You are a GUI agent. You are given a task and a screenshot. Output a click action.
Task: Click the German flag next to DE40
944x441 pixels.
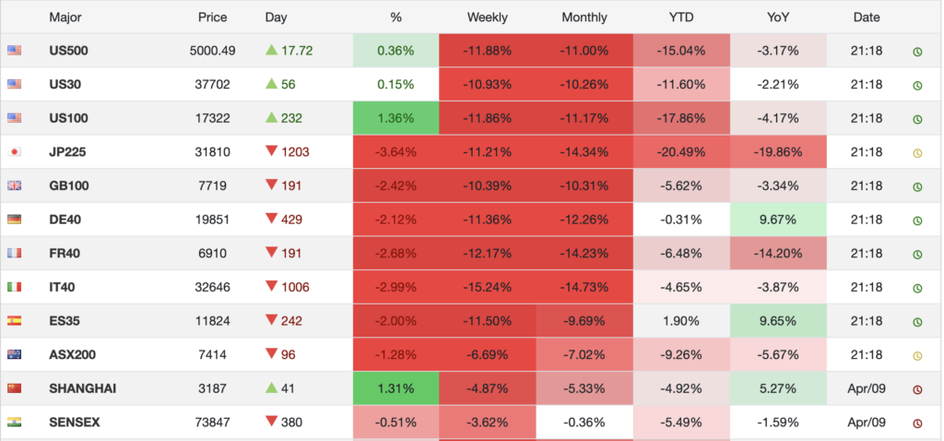pos(14,220)
